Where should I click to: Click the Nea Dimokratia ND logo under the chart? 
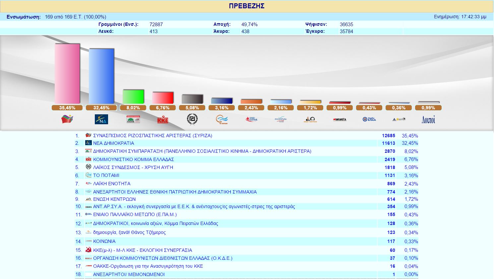[x=101, y=119]
